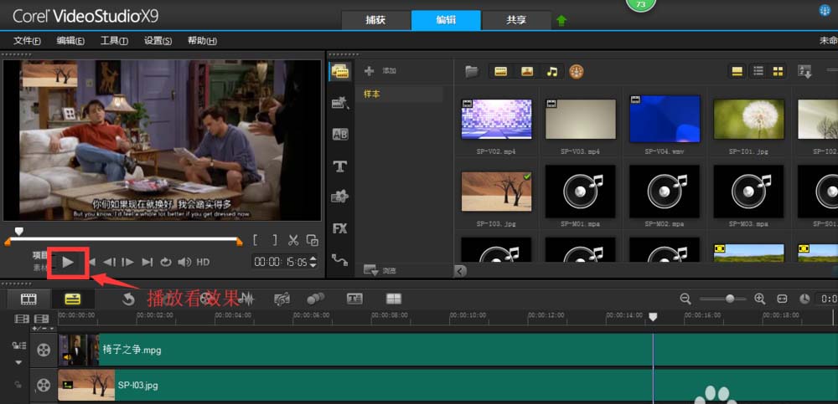Collapse library panel with left chevron
838x404 pixels.
[459, 270]
